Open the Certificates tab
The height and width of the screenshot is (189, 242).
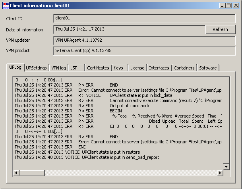[x=98, y=68]
